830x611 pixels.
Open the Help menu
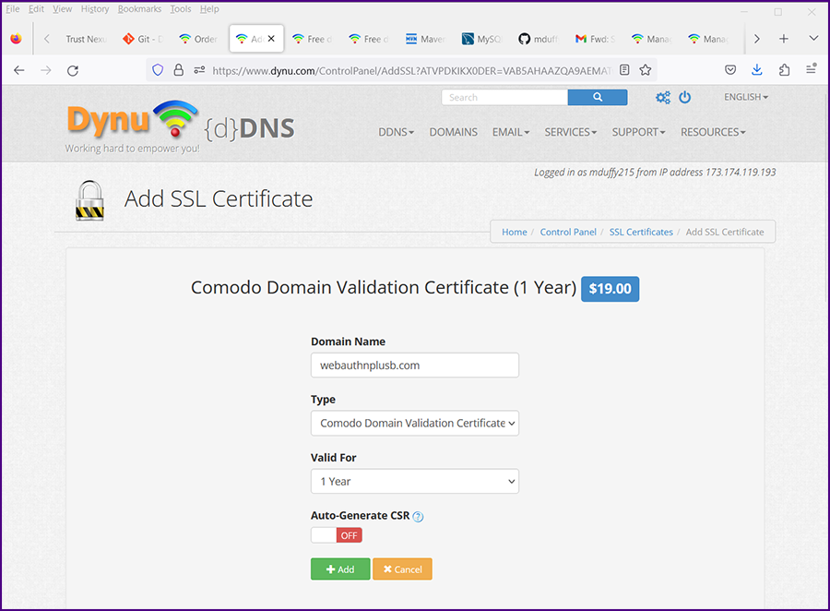coord(209,9)
